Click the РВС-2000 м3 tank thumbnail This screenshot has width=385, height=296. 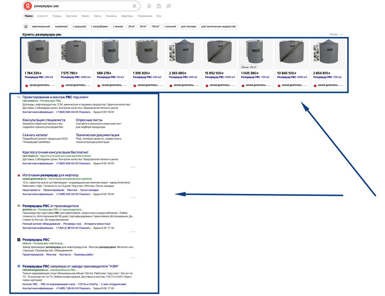click(x=75, y=53)
